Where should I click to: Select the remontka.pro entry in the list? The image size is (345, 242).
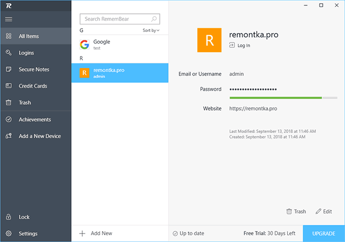tap(120, 73)
